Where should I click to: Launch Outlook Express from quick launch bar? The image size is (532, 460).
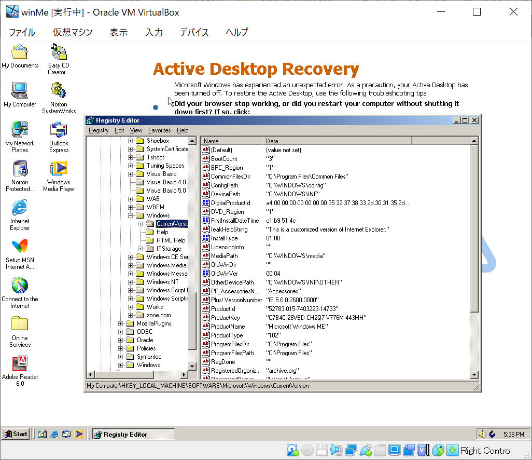tap(66, 434)
